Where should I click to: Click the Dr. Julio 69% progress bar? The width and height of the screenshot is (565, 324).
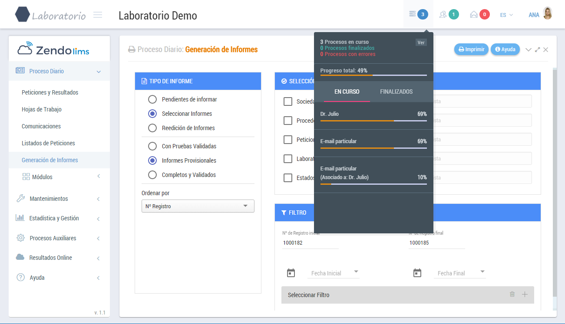coord(373,121)
